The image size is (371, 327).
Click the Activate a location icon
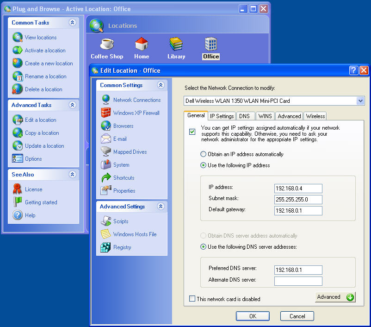[x=18, y=50]
